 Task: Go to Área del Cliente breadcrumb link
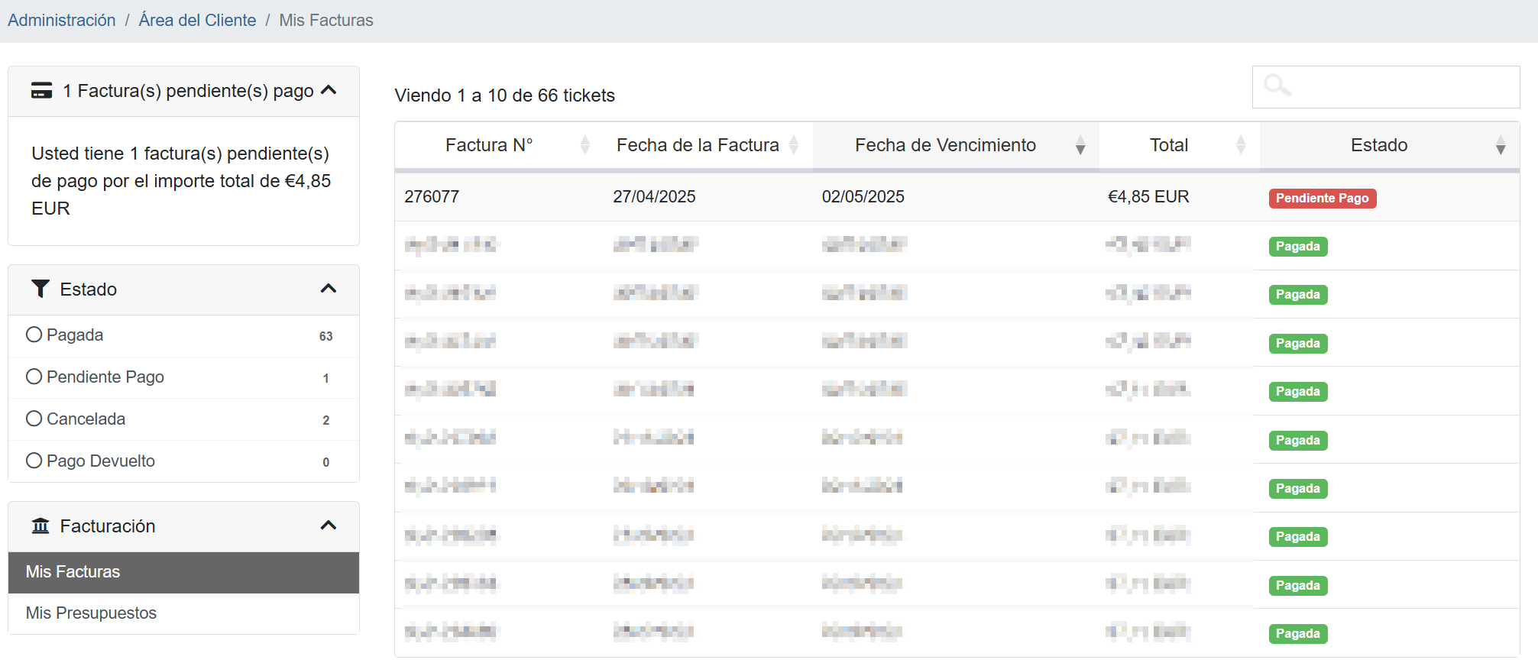197,21
